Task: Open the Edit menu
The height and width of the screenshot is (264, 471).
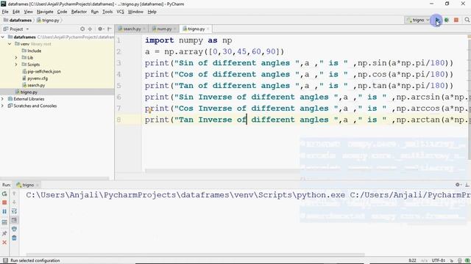Action: (x=16, y=12)
